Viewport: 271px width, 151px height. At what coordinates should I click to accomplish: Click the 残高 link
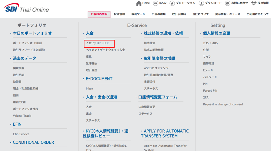point(16,95)
